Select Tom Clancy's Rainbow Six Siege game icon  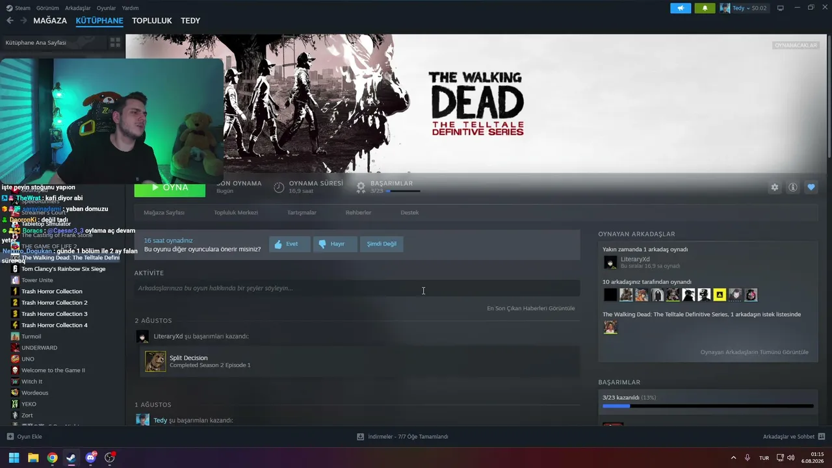[15, 268]
